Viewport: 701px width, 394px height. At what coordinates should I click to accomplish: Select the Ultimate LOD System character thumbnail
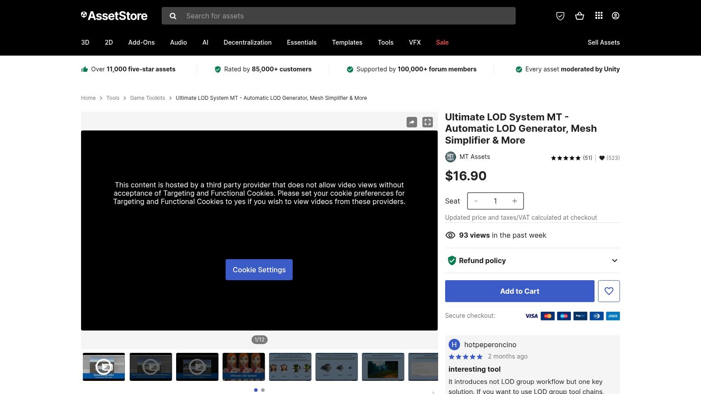coord(244,367)
